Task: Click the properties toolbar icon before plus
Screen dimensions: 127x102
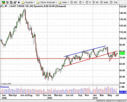Action: point(15,2)
